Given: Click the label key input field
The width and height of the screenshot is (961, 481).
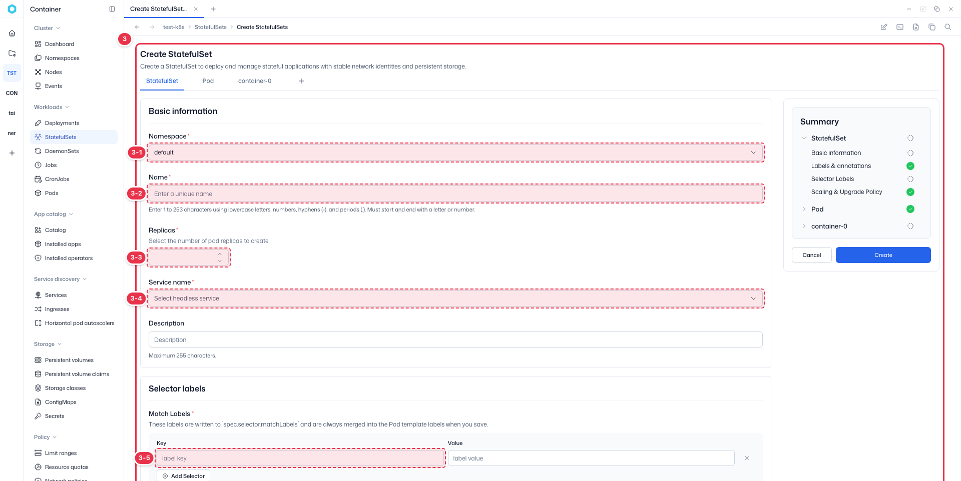Looking at the screenshot, I should click(300, 458).
